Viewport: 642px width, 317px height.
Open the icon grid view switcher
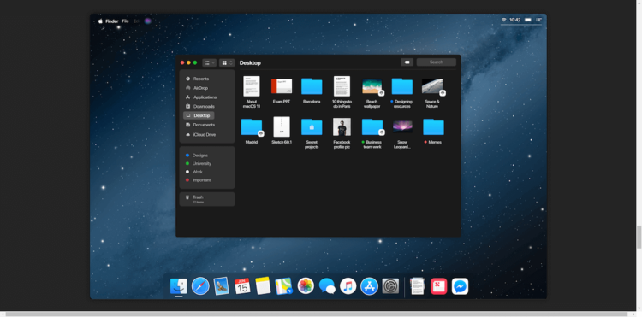[x=227, y=62]
